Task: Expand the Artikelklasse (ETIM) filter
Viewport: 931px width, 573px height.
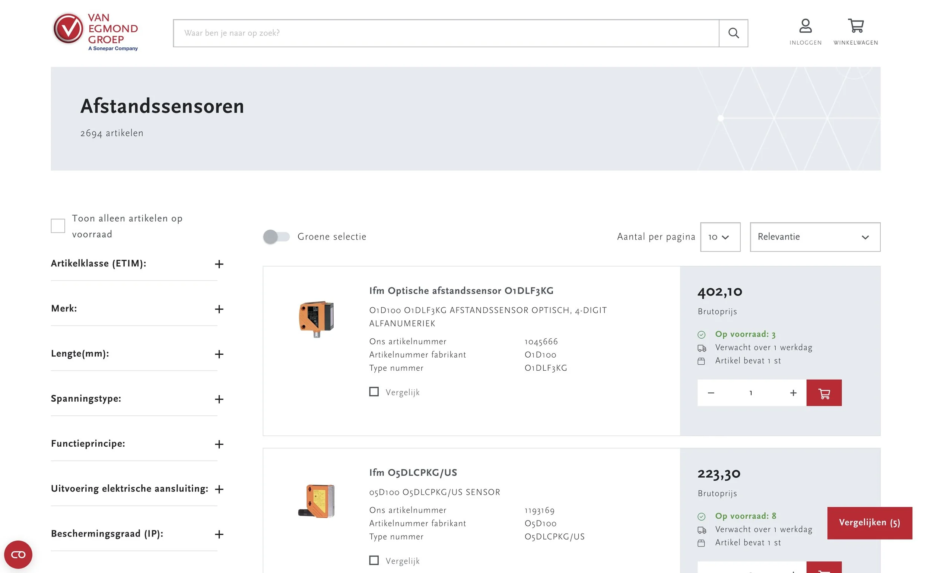Action: (x=219, y=264)
